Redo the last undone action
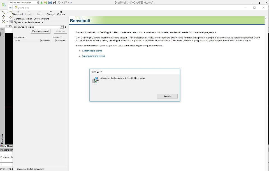 (x=66, y=3)
